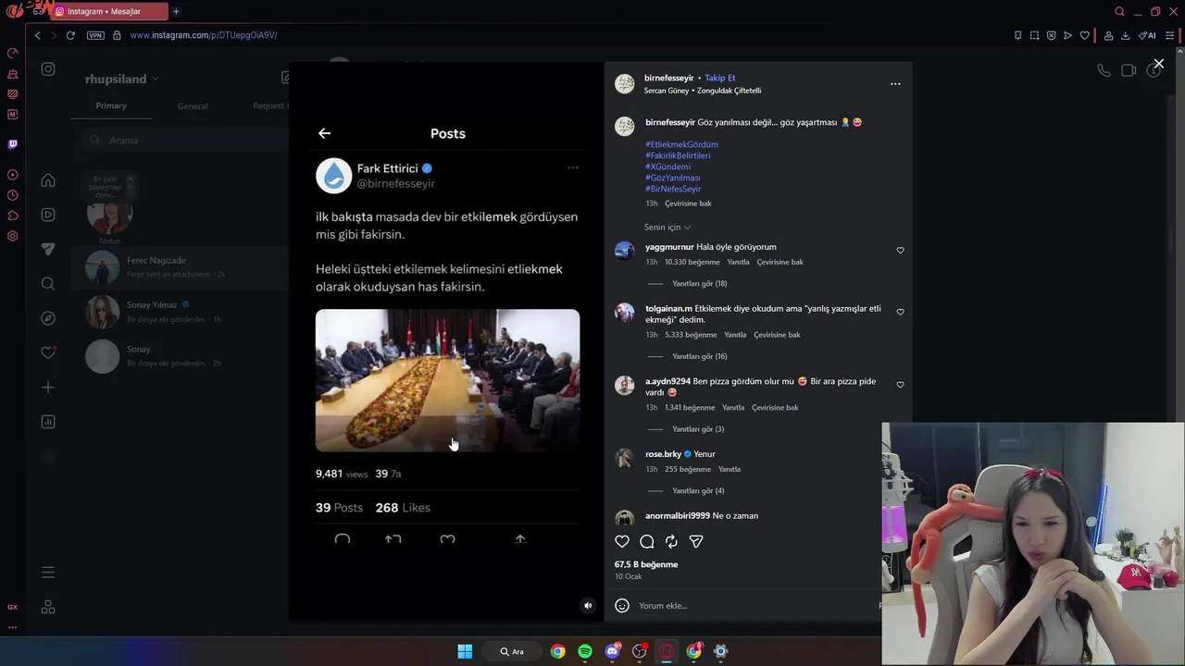Expand 4 replies under rose.brky comment
The height and width of the screenshot is (666, 1185).
tap(697, 490)
